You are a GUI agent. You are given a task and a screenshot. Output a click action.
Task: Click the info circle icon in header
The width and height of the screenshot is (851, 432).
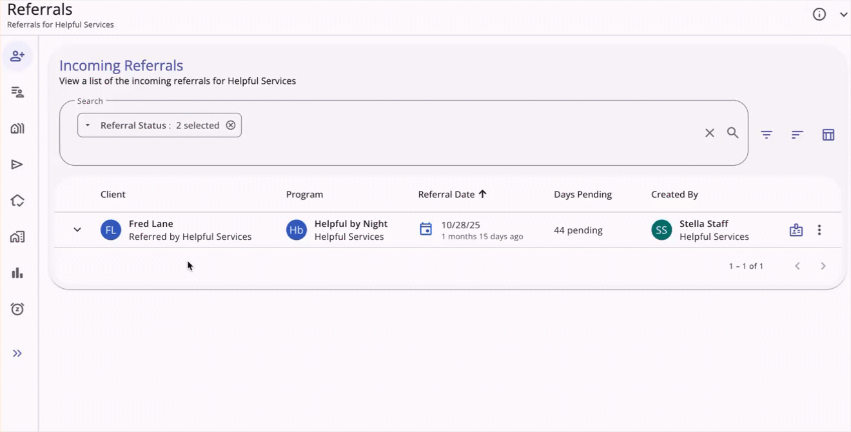click(819, 14)
